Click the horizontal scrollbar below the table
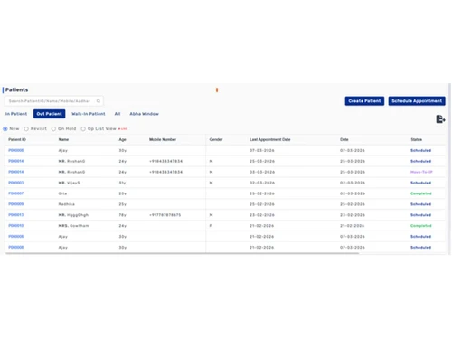The height and width of the screenshot is (339, 452). (182, 253)
